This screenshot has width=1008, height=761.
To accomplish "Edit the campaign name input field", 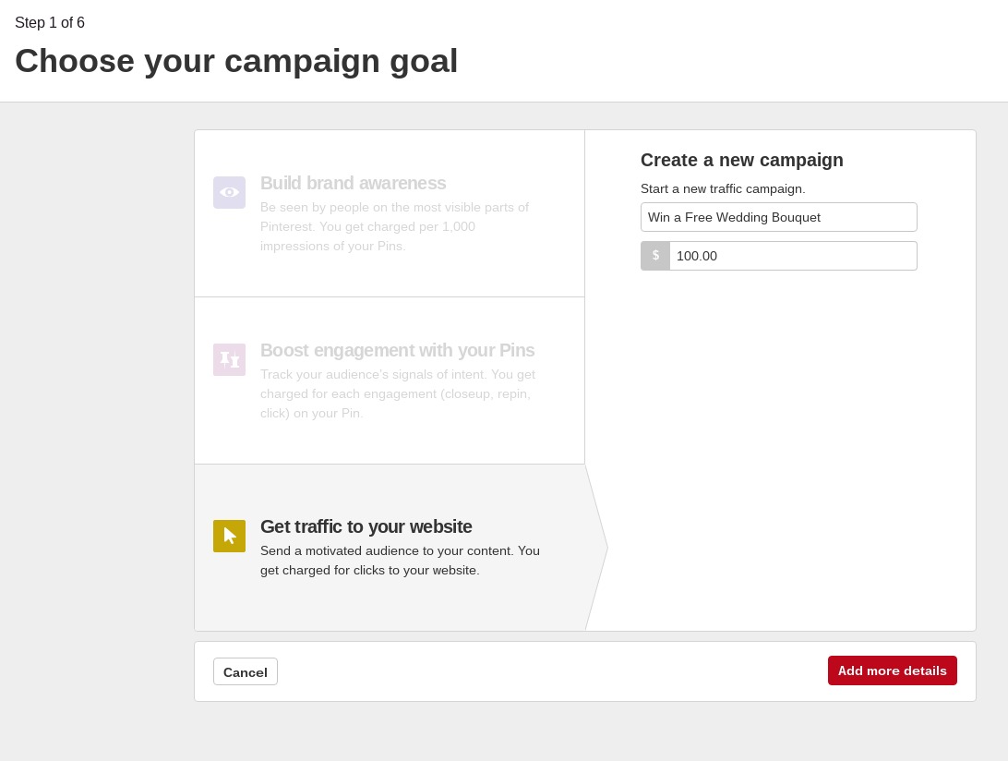I will 779,217.
